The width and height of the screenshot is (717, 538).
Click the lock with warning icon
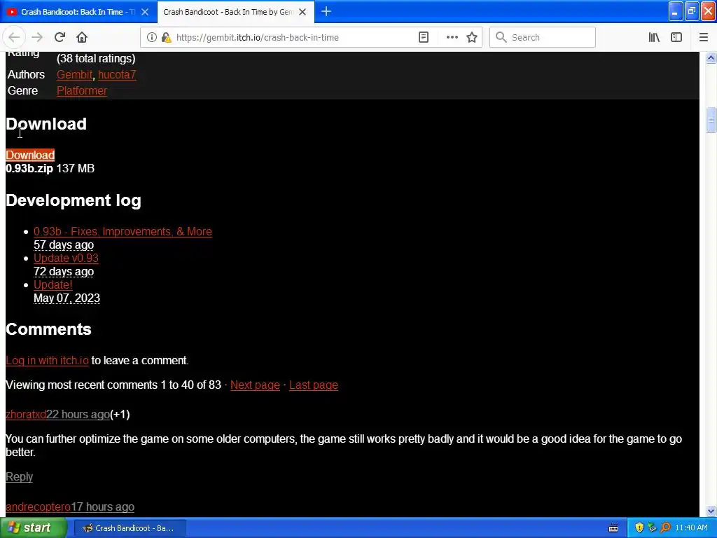click(x=167, y=38)
